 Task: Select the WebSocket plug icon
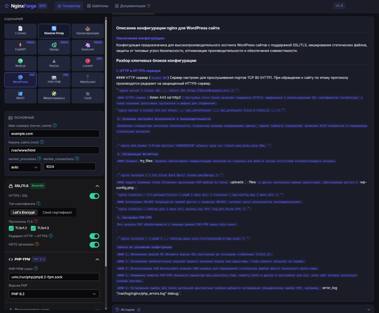click(88, 77)
